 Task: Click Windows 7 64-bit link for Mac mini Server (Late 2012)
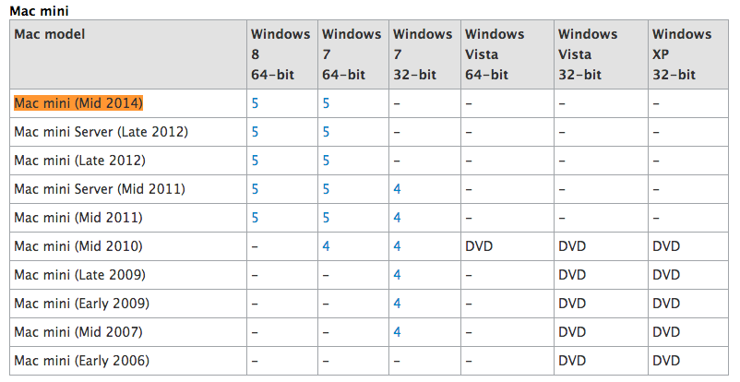click(326, 132)
